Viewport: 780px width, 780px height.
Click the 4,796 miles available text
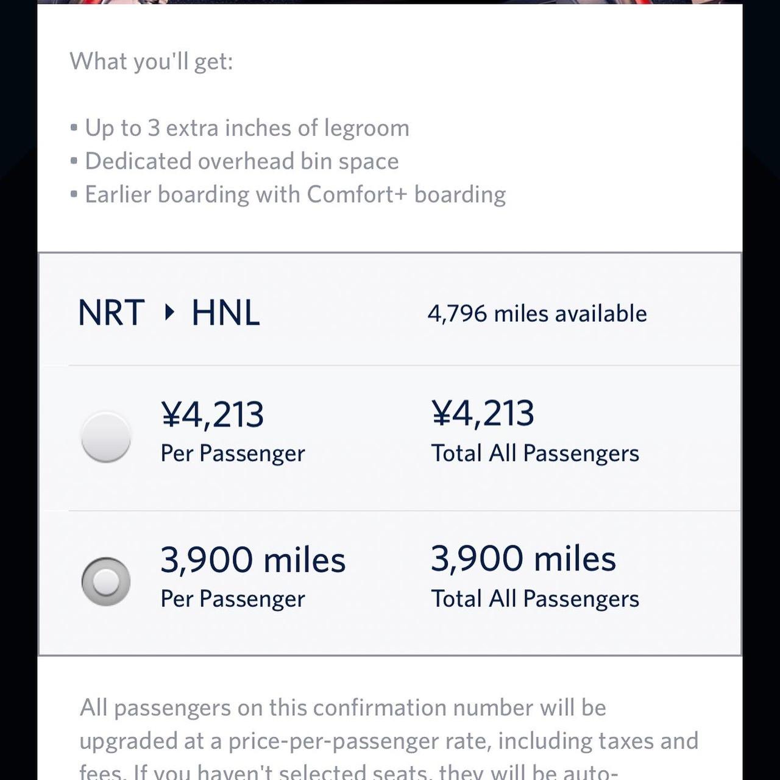(x=537, y=314)
